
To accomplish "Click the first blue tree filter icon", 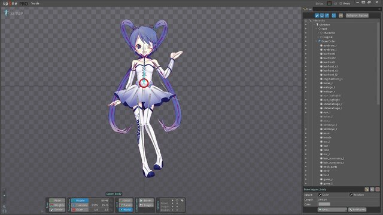I will tap(317, 16).
